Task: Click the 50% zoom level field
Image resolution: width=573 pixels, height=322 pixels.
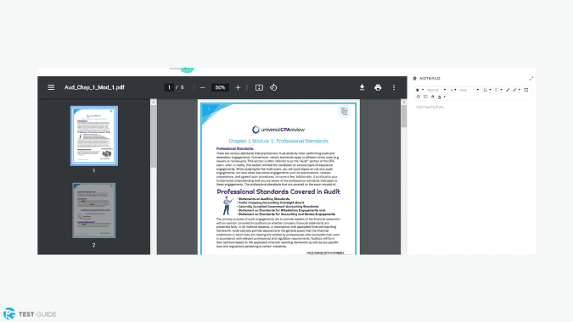Action: point(220,87)
